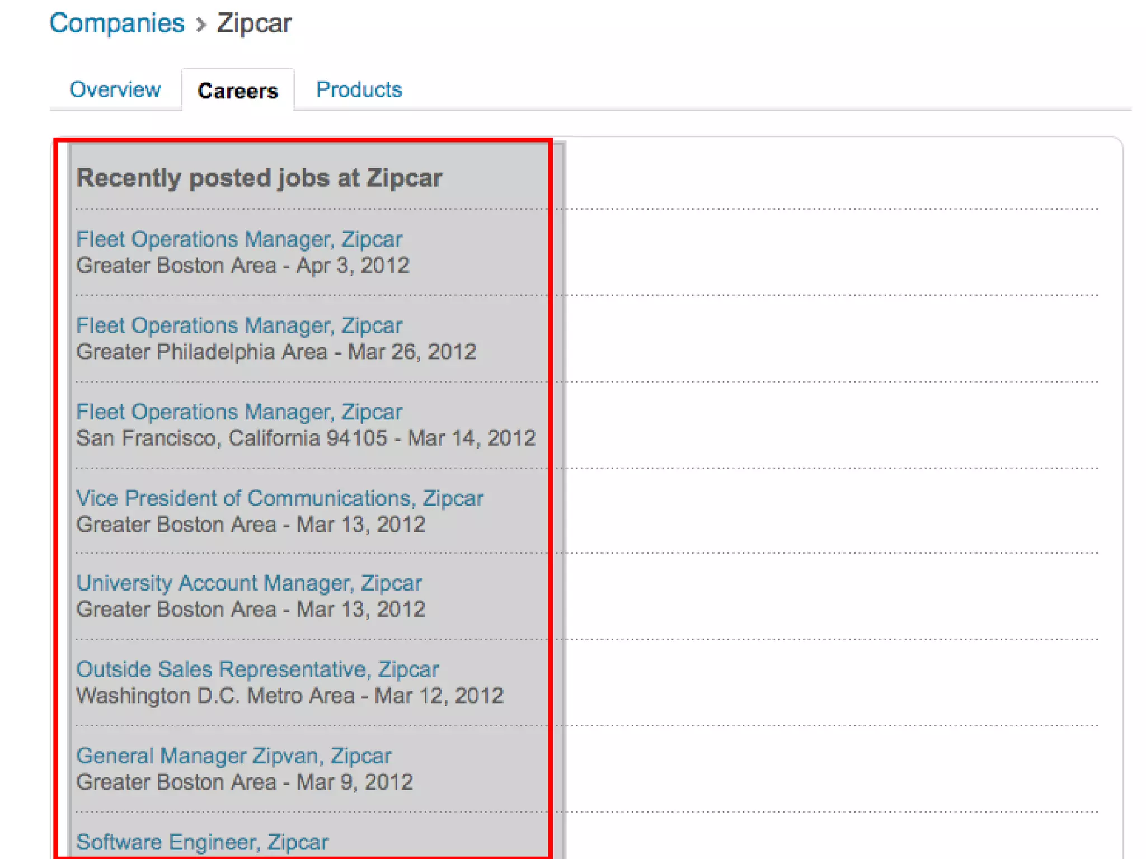
Task: Click the 'Recently posted jobs at Zipcar' heading
Action: [x=259, y=178]
